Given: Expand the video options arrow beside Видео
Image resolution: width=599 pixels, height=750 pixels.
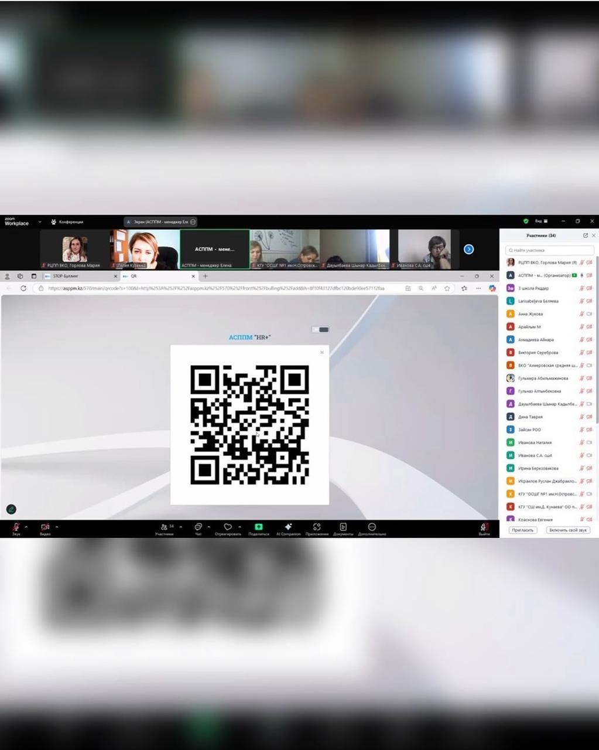Looking at the screenshot, I should pos(57,527).
